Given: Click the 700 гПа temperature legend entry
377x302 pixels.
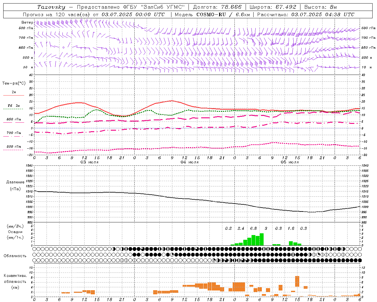Looking at the screenshot, I should tap(14, 133).
